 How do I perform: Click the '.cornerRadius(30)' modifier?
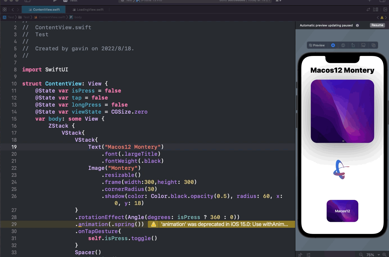(129, 189)
